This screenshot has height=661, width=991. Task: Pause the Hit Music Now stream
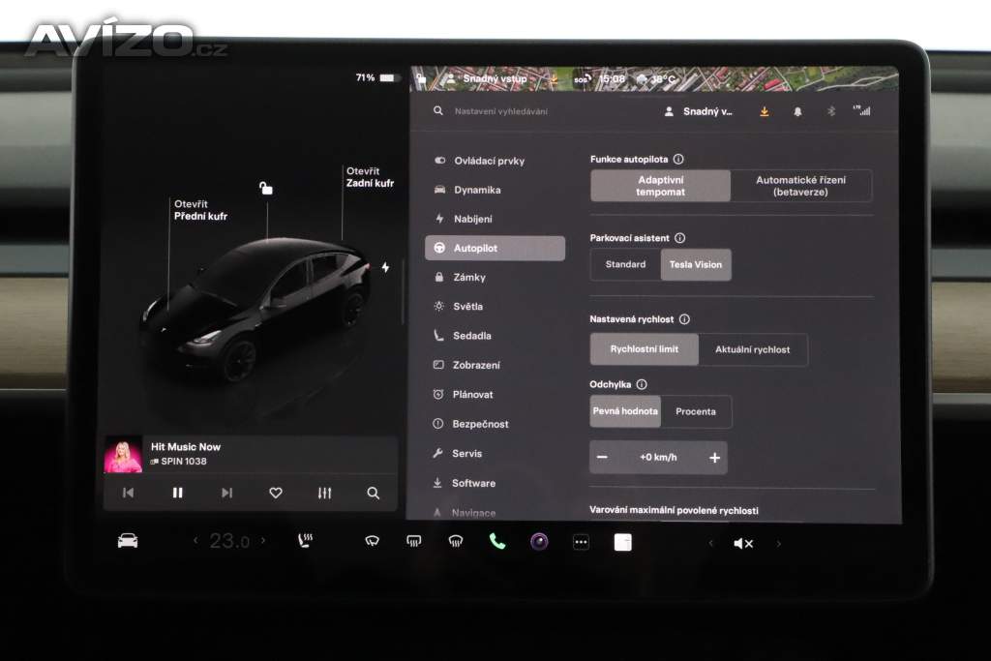[178, 493]
